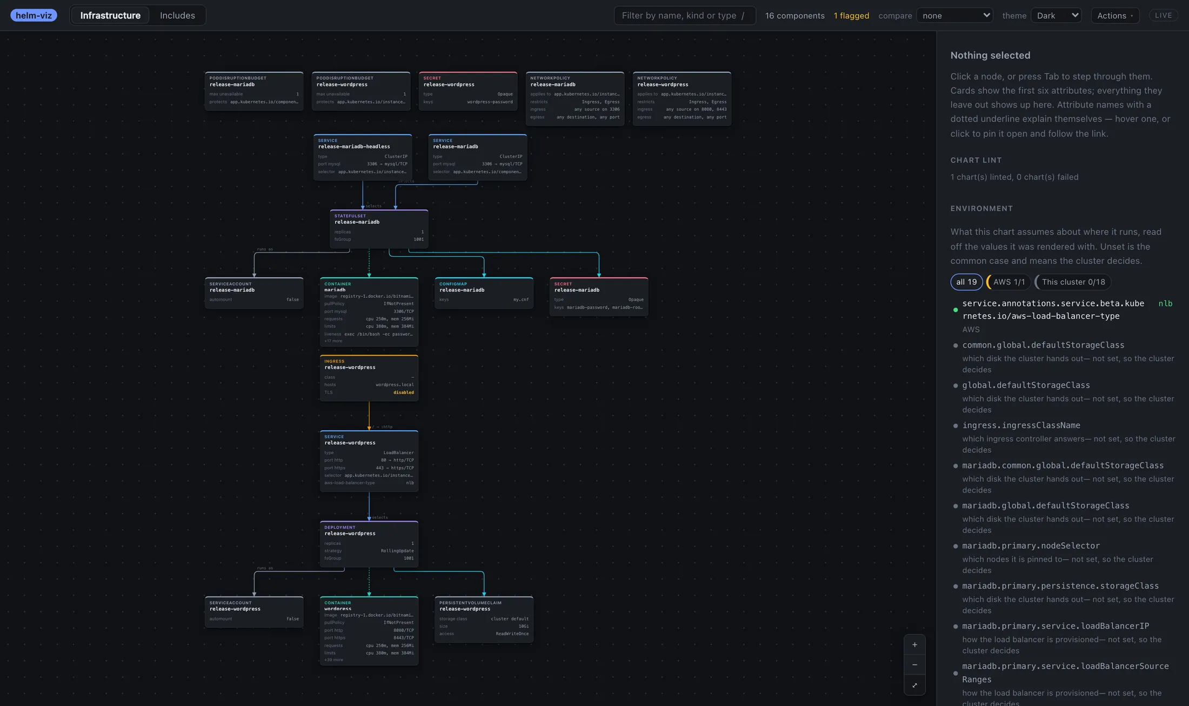Select the Ingress release-wordpress node
This screenshot has width=1189, height=706.
(369, 378)
